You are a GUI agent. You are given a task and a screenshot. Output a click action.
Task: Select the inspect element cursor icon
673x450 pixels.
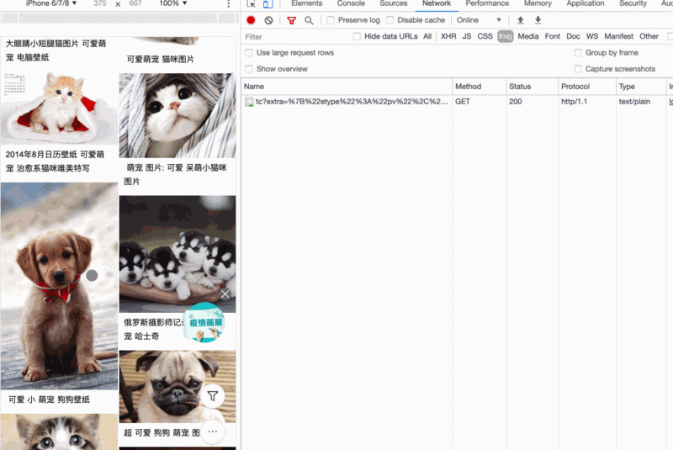tap(251, 4)
